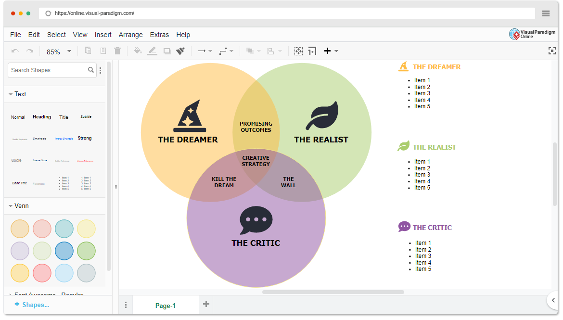Open the Edit menu
The image size is (563, 320).
click(34, 35)
